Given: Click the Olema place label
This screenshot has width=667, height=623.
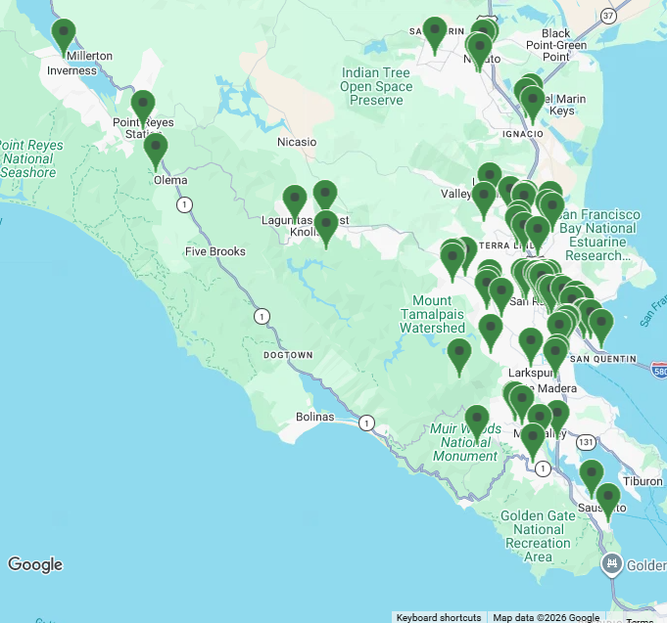Looking at the screenshot, I should [x=170, y=180].
